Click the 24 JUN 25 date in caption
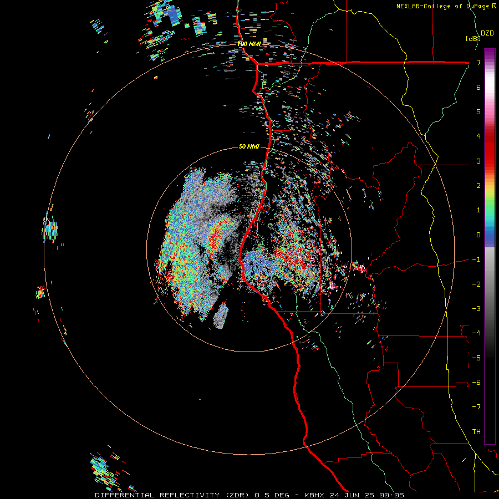This screenshot has height=499, width=499. tap(352, 495)
